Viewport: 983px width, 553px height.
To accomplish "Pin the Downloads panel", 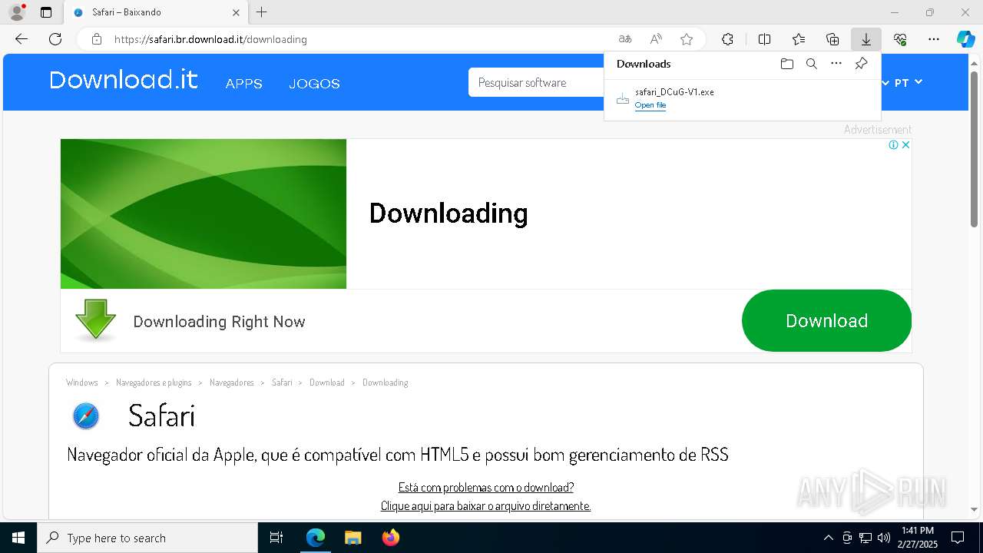I will coord(861,64).
